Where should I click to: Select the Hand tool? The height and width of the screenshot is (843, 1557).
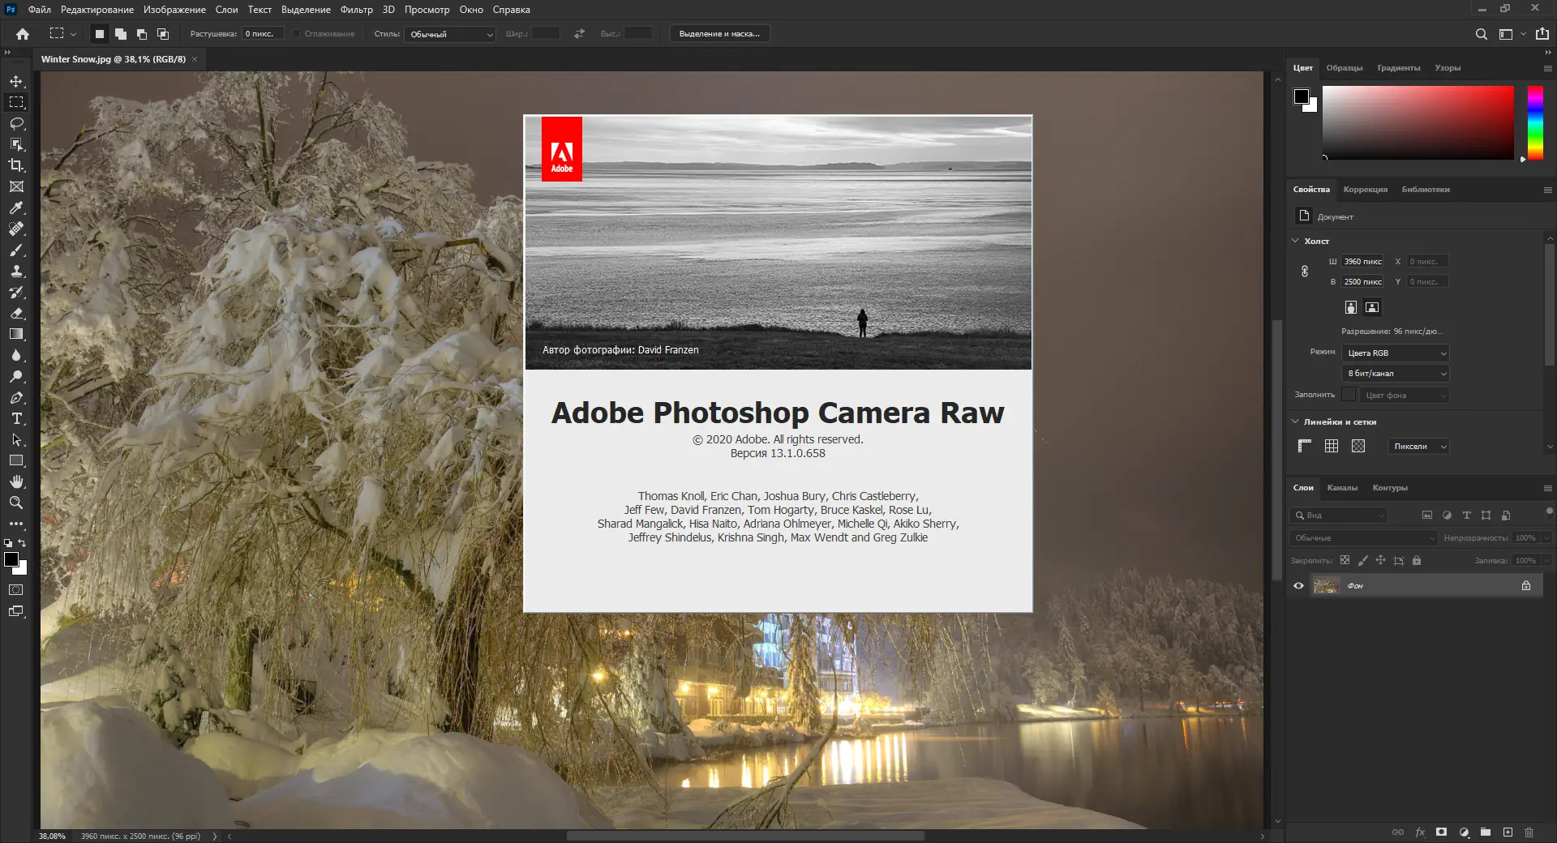coord(16,481)
